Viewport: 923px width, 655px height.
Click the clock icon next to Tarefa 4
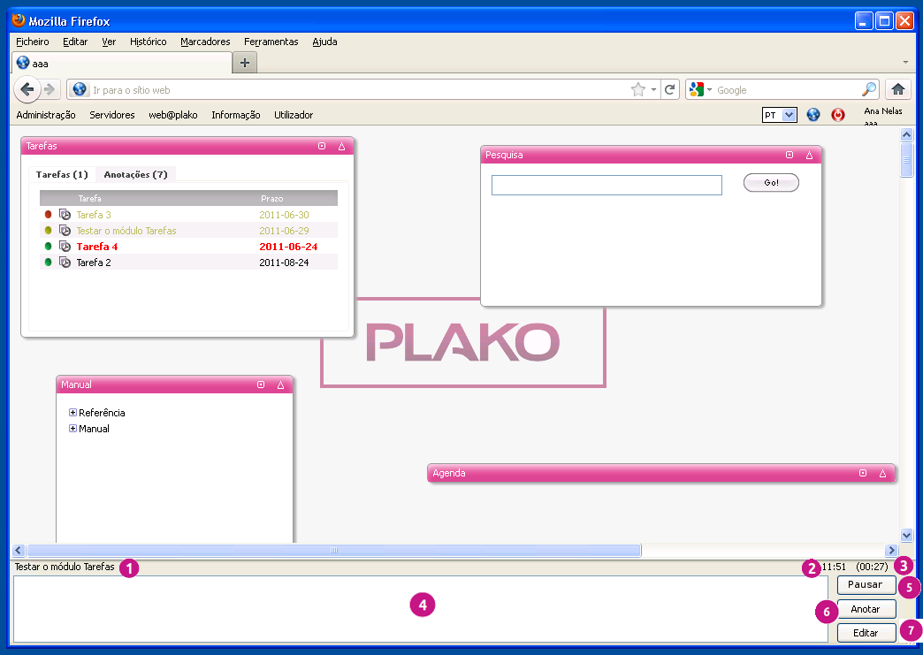pyautogui.click(x=65, y=247)
